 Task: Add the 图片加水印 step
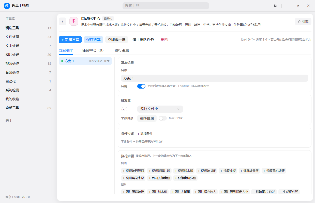[x=158, y=192]
